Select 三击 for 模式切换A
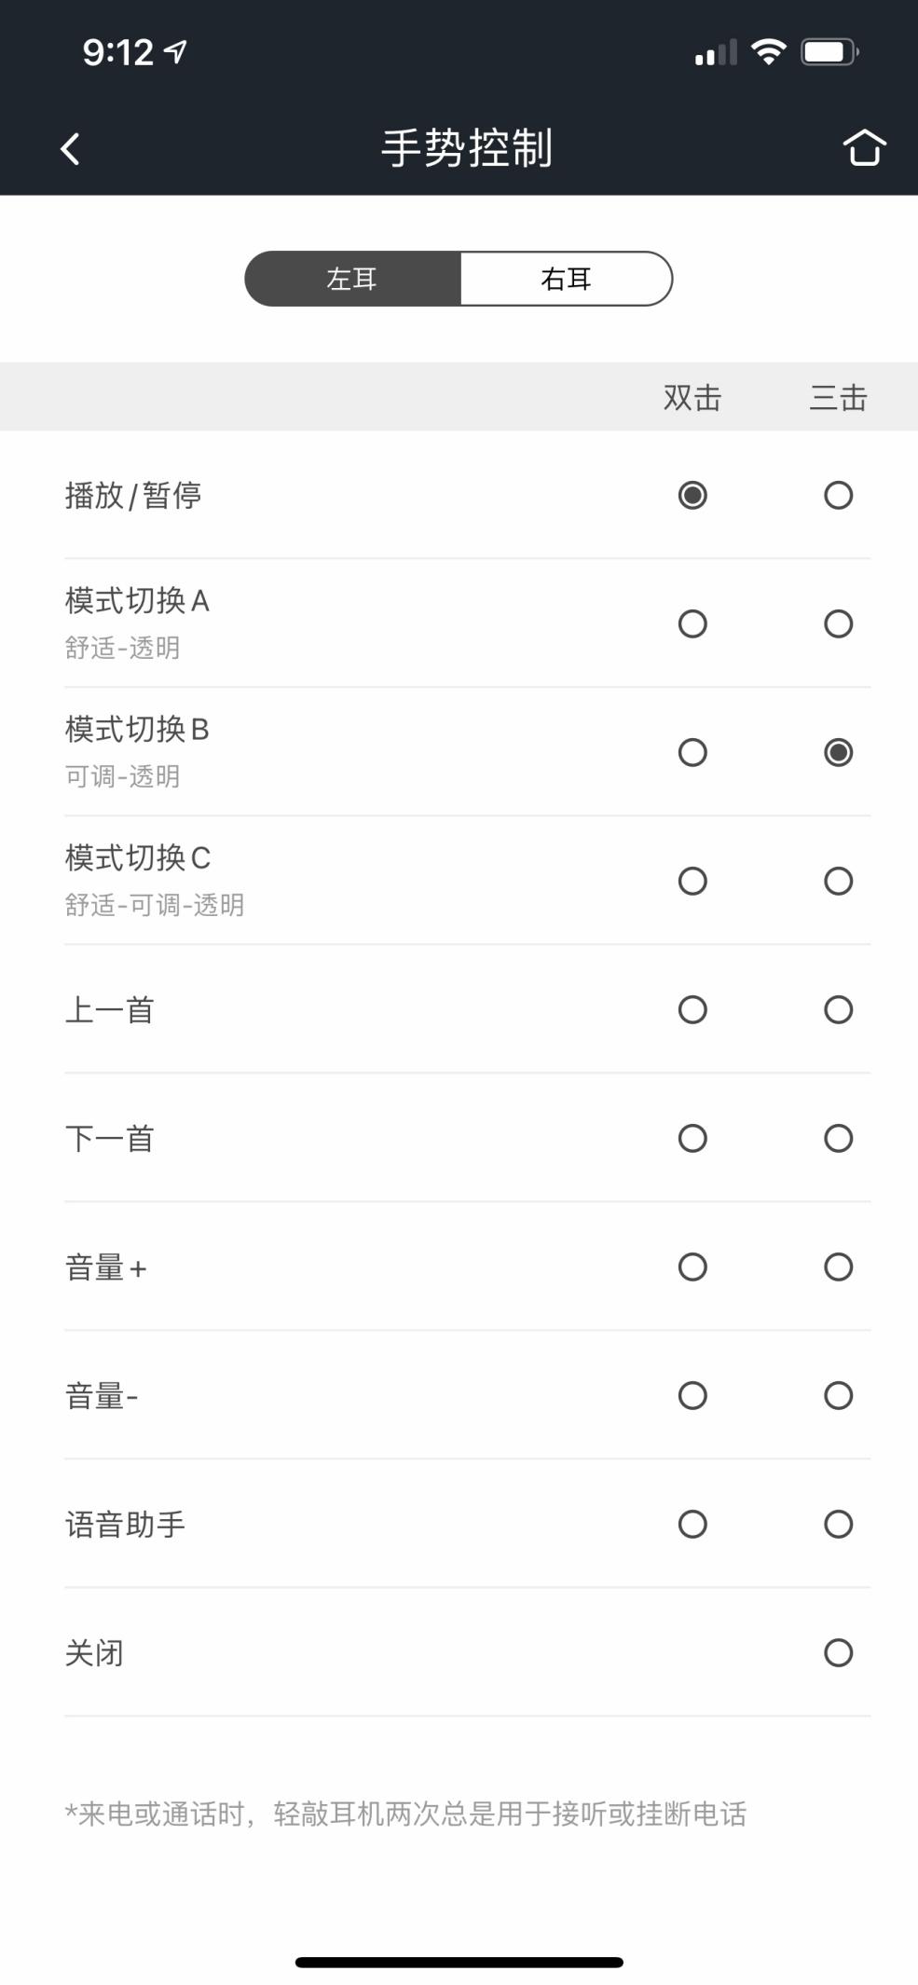This screenshot has width=918, height=1985. [x=838, y=623]
